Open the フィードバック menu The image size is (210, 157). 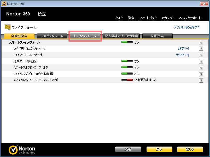(148, 18)
